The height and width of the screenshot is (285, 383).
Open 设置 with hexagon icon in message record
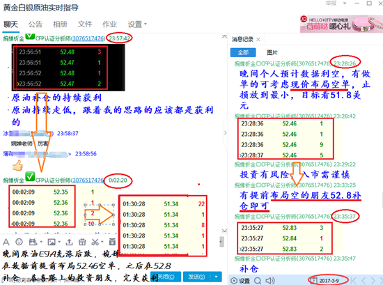tap(240, 281)
